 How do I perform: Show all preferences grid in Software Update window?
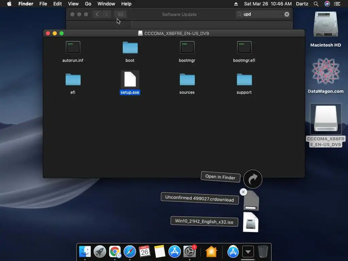coord(120,14)
